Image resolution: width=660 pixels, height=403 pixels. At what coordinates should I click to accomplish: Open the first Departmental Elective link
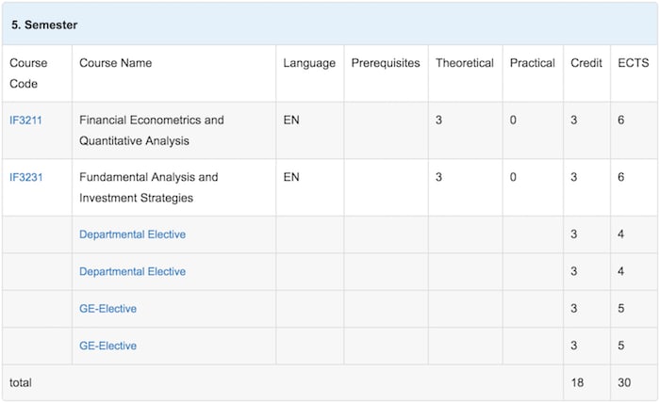[x=132, y=234]
